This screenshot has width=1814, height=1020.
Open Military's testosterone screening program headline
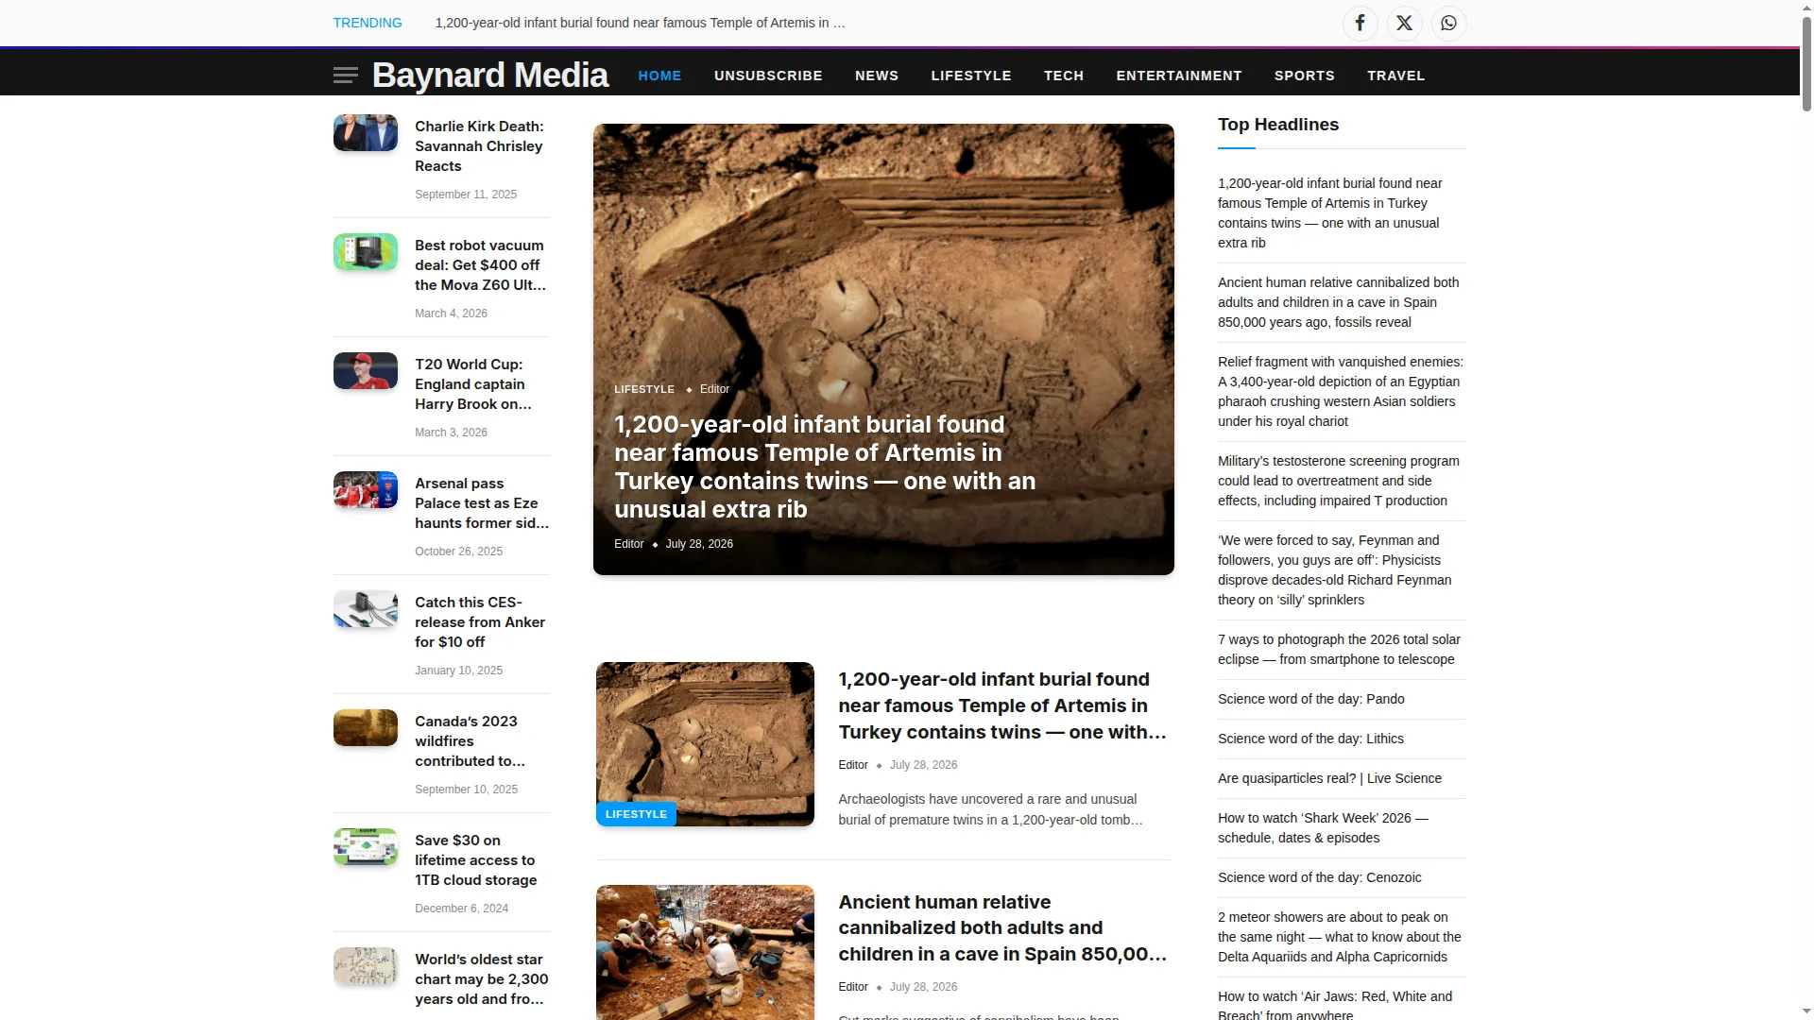pos(1339,481)
